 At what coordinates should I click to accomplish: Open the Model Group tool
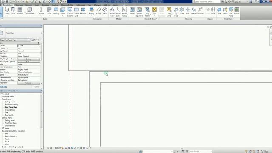pos(125,12)
